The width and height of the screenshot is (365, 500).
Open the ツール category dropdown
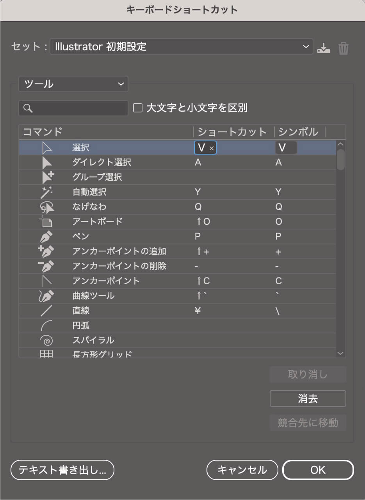[73, 84]
